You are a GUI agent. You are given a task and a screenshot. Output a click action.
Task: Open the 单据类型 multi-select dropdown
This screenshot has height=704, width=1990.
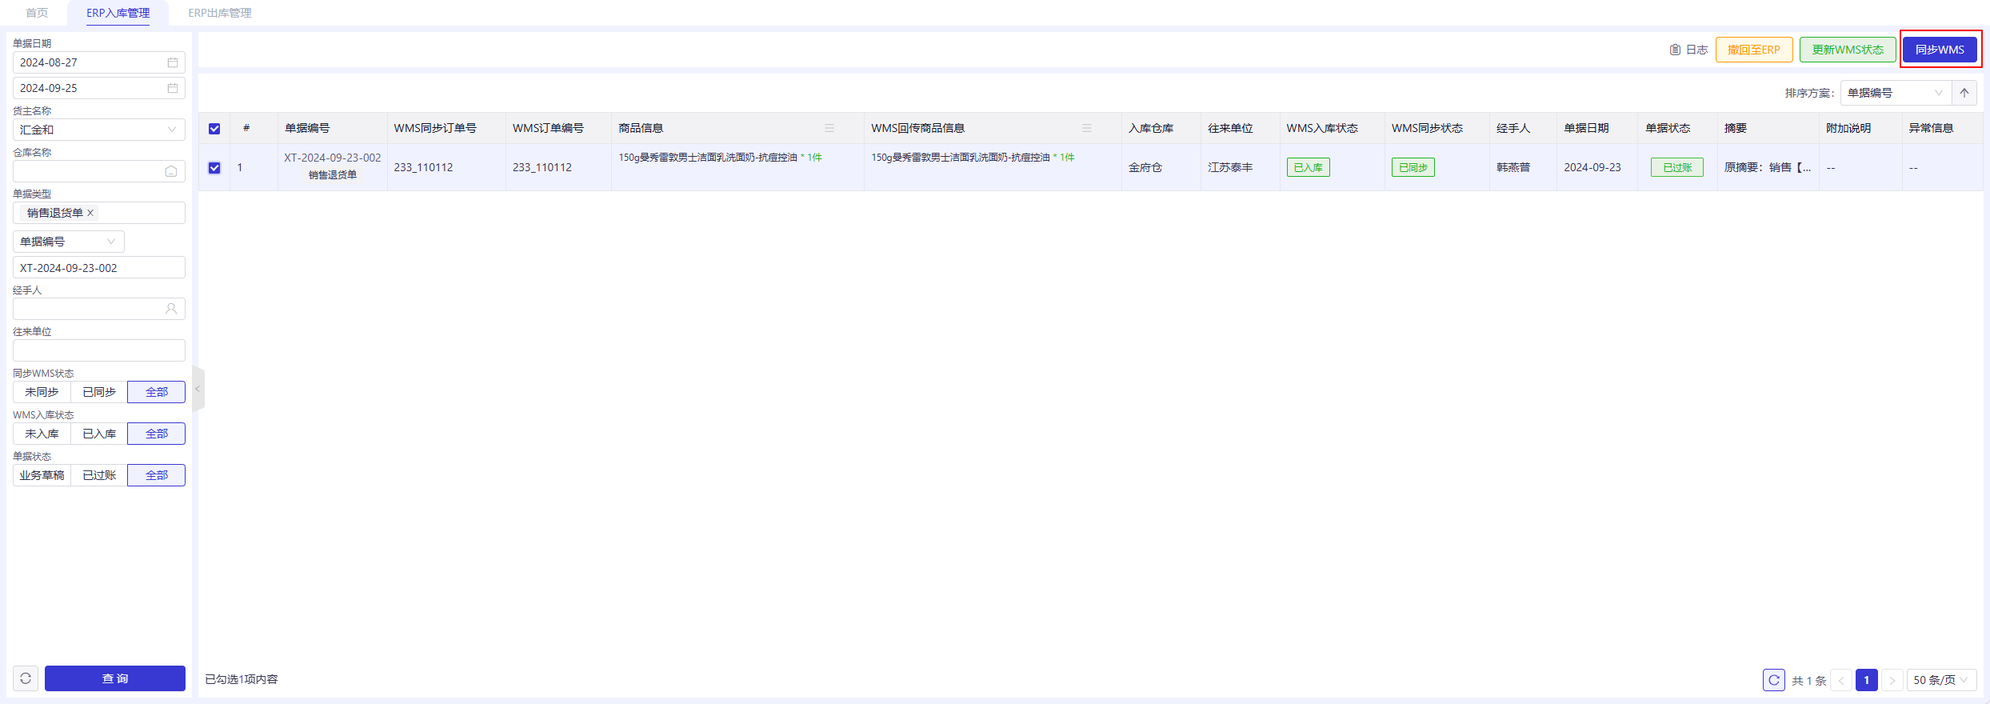click(x=99, y=213)
